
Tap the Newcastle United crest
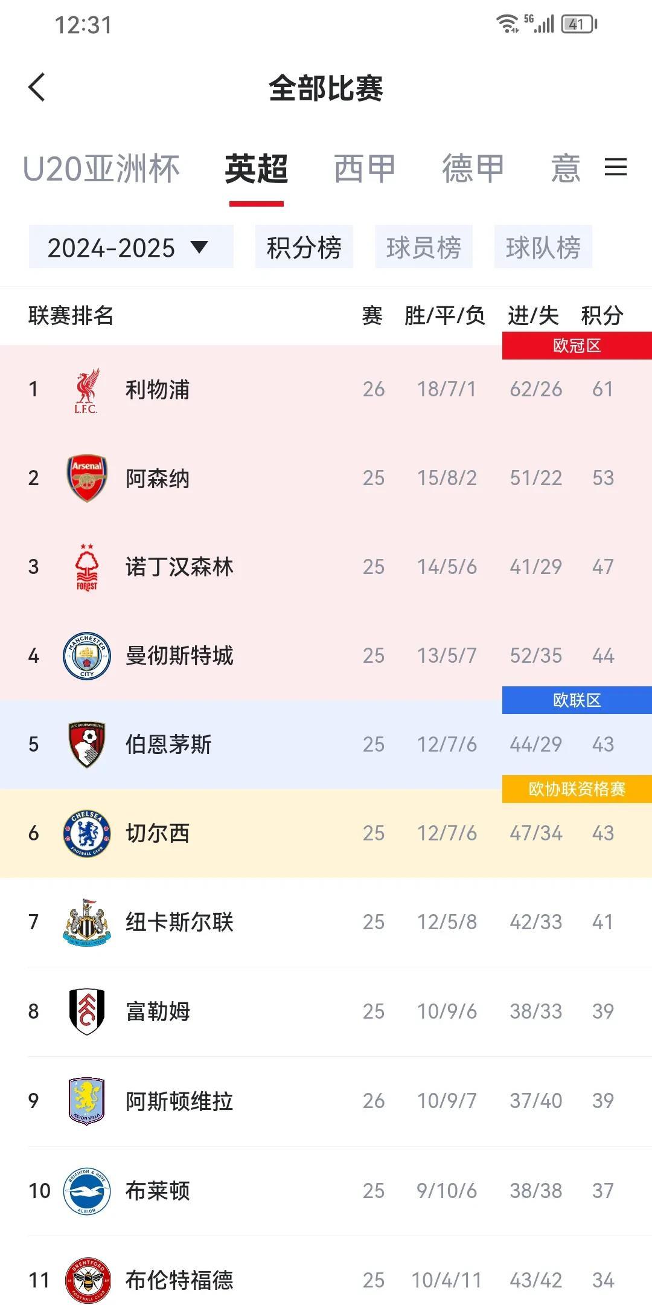point(87,922)
